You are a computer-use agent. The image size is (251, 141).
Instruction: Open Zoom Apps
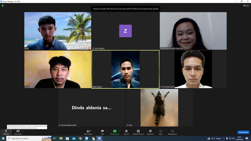(x=161, y=132)
